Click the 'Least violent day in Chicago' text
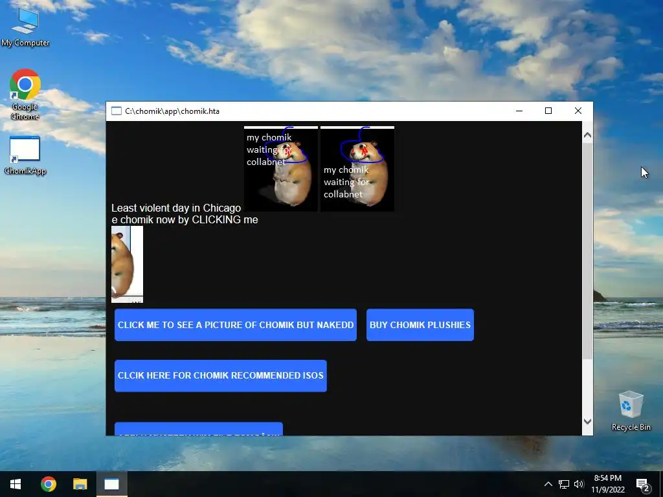663x497 pixels. click(x=176, y=208)
